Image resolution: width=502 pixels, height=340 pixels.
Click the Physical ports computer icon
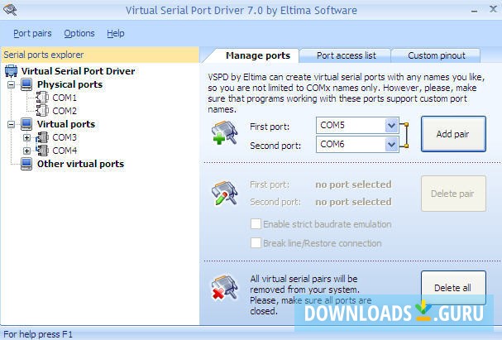tap(26, 84)
